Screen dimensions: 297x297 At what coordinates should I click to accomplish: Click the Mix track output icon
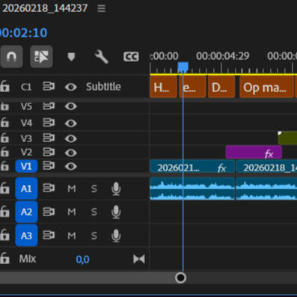point(139,259)
